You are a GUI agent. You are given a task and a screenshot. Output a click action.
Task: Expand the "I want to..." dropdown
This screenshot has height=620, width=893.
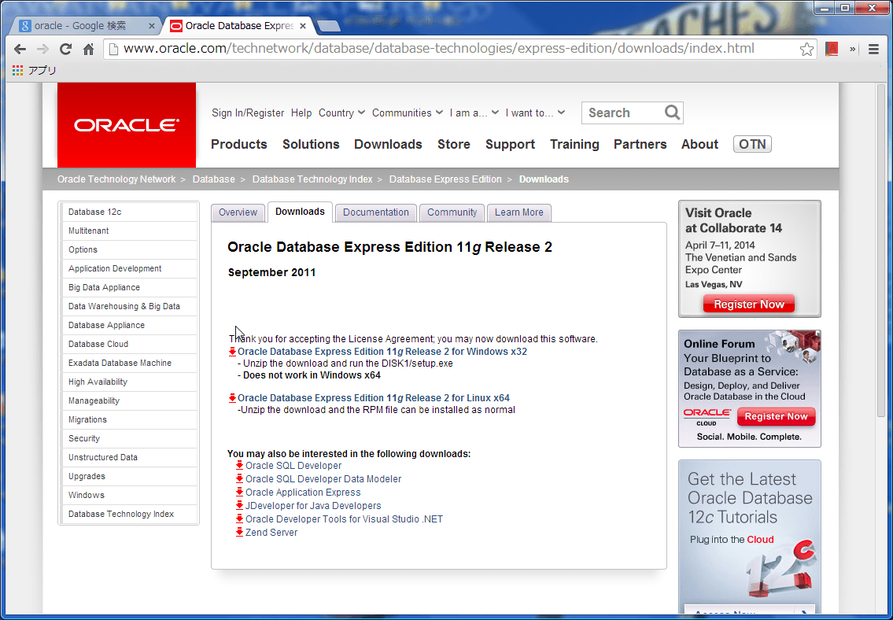[x=535, y=113]
